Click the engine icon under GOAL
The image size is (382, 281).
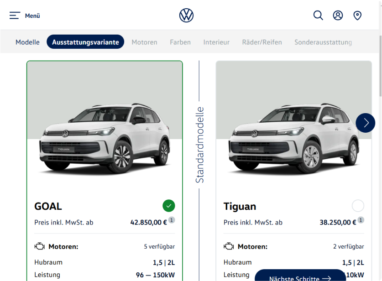pos(39,246)
